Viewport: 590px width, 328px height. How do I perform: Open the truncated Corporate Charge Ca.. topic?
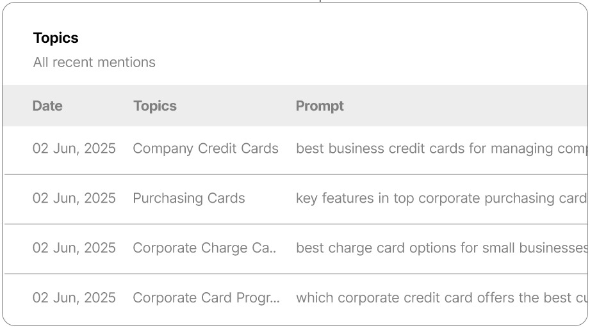(204, 249)
